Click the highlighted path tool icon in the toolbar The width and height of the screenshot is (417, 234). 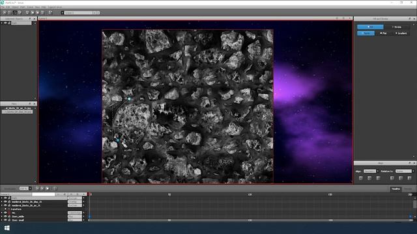14,12
